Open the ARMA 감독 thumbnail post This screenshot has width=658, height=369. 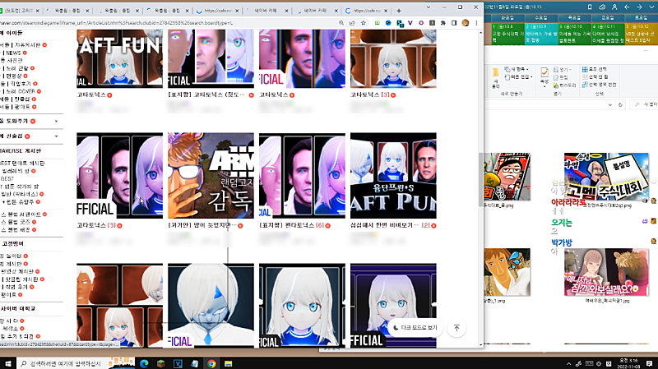coord(211,176)
